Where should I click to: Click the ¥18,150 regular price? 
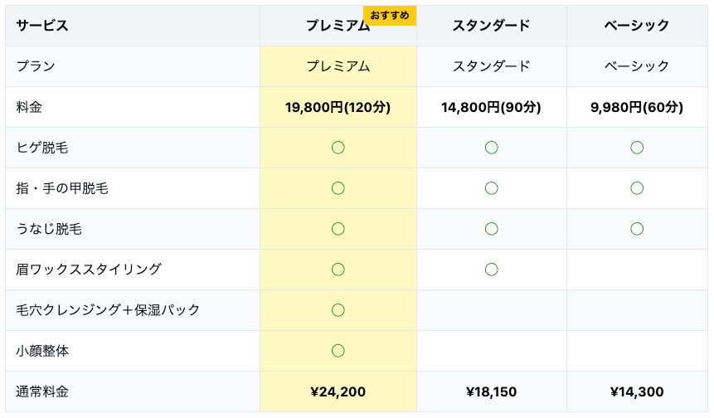click(x=491, y=392)
